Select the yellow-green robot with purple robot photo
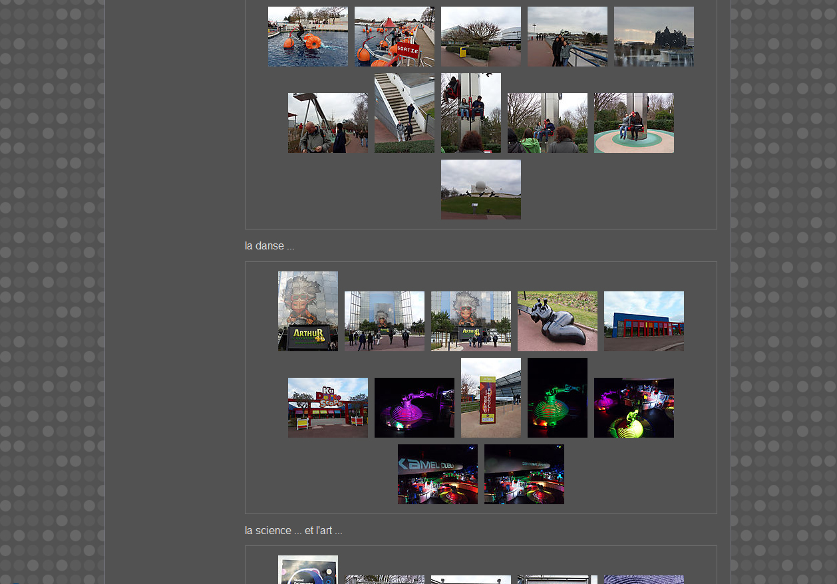Viewport: 837px width, 584px height. 633,407
